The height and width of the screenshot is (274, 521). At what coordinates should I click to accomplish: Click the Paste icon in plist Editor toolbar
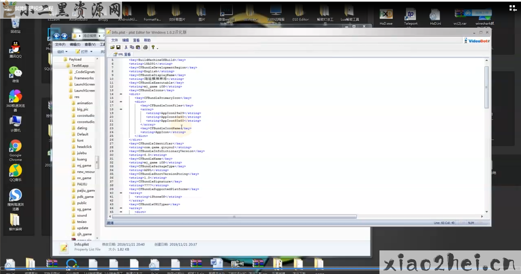(138, 47)
